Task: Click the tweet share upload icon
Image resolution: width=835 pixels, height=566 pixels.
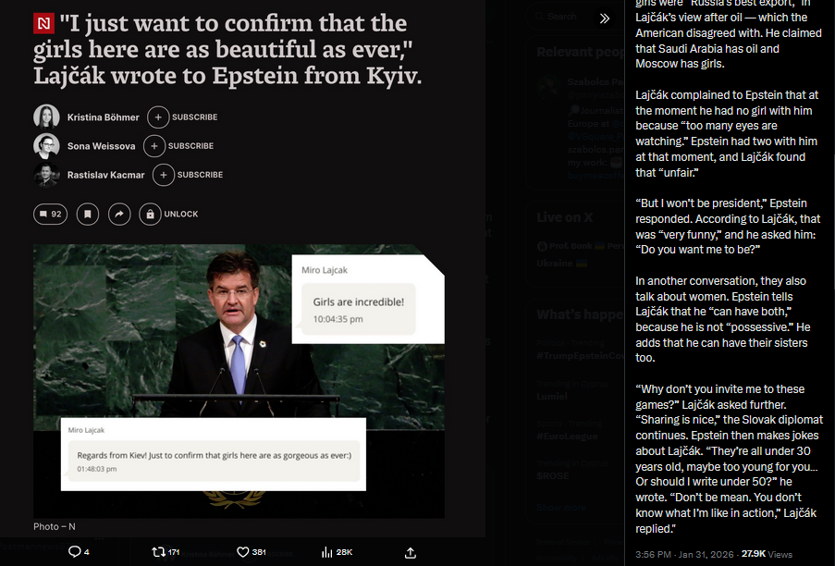Action: point(410,553)
